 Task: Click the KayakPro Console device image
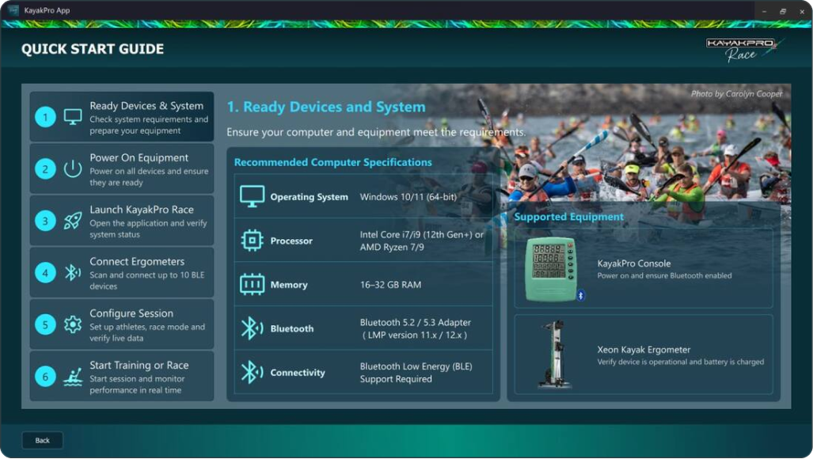point(551,269)
